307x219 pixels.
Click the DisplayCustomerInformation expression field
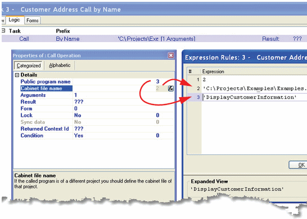pyautogui.click(x=254, y=97)
